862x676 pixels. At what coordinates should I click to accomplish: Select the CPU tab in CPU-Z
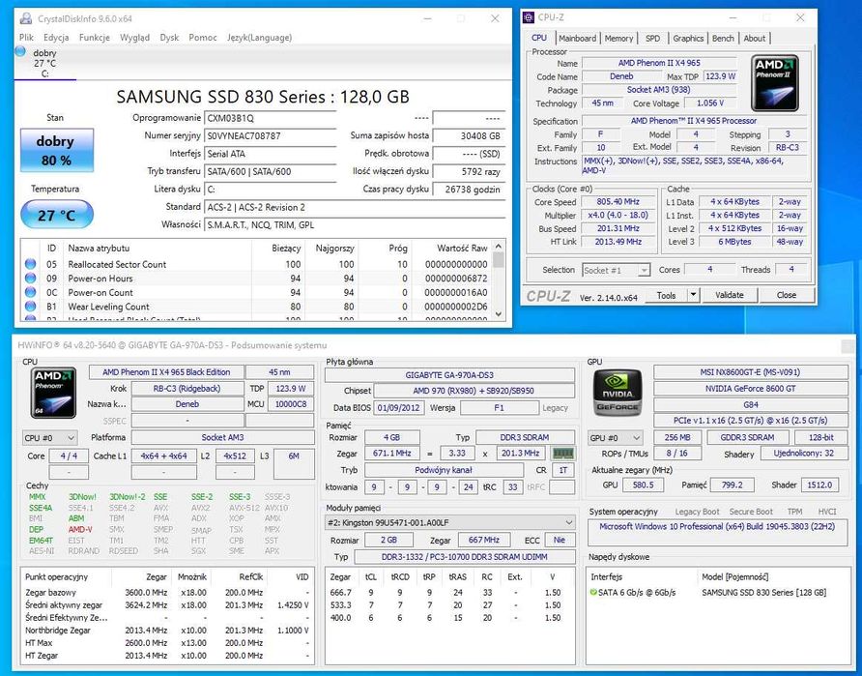tap(539, 38)
